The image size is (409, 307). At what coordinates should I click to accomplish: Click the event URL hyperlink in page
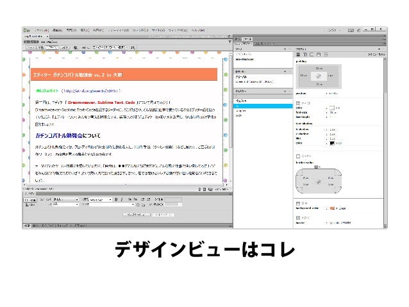[91, 91]
